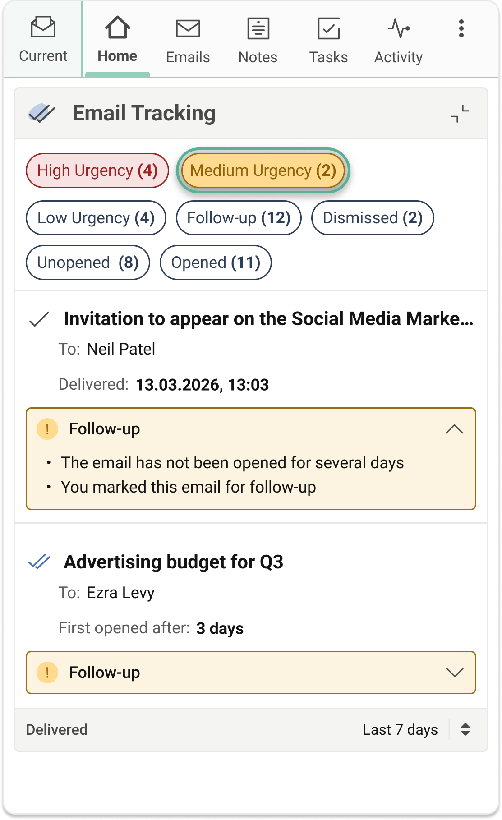Open the Current email icon
This screenshot has height=820, width=502.
(x=43, y=27)
